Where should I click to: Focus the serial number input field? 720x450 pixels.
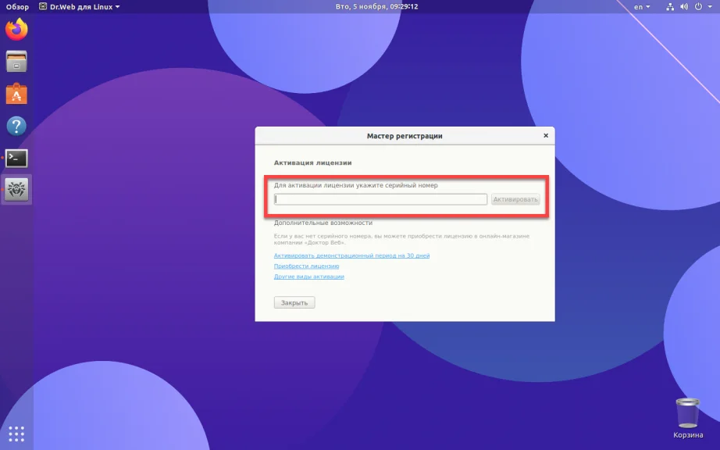pos(380,198)
